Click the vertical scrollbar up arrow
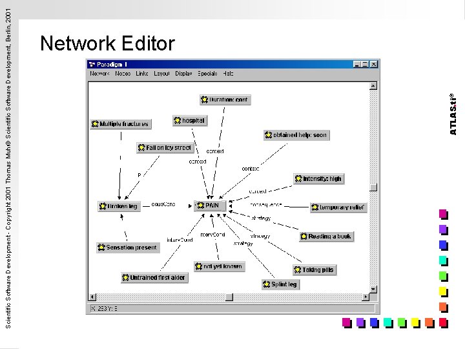The image size is (465, 349). tap(373, 86)
